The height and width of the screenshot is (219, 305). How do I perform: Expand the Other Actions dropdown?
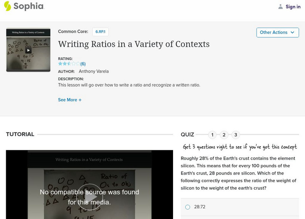[x=277, y=32]
